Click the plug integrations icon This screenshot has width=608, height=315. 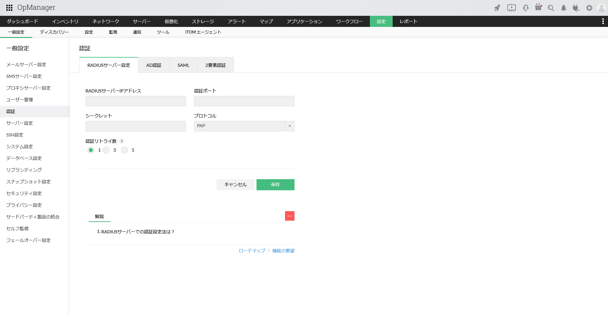click(576, 8)
